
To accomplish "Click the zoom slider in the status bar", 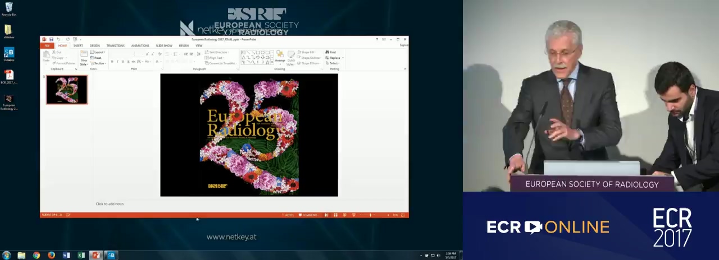I will coord(374,215).
